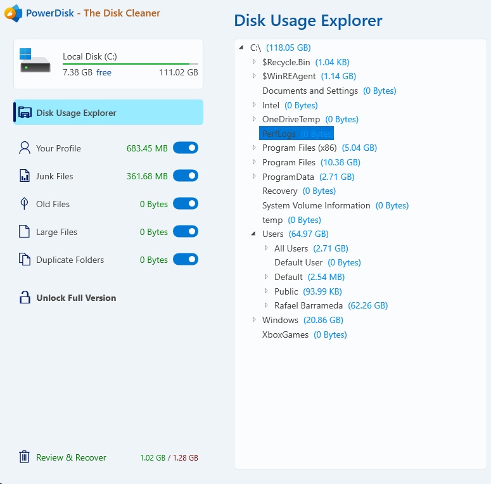Select the Local Disk (C:) drive card
The image size is (491, 484).
pyautogui.click(x=108, y=64)
